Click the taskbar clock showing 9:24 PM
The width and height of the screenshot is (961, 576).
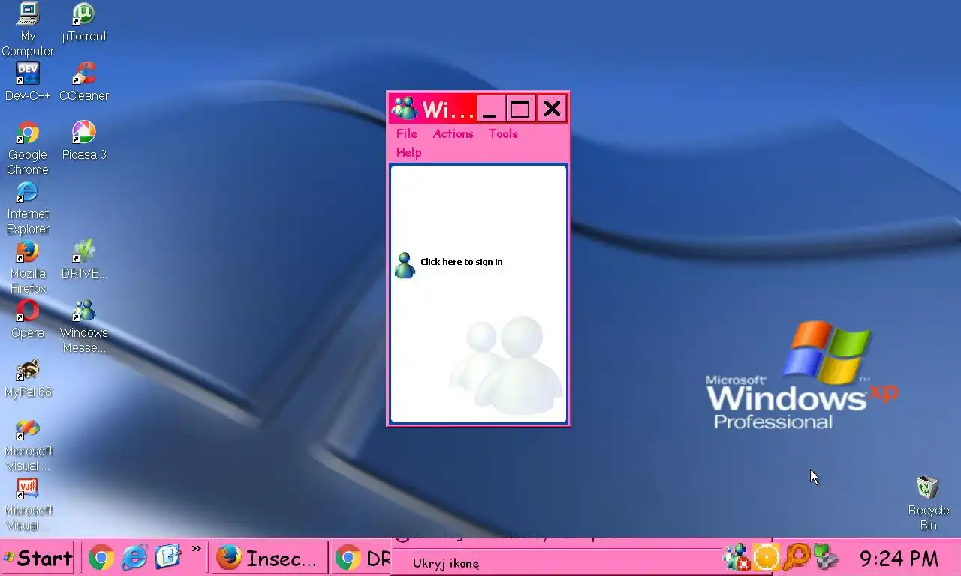(899, 559)
